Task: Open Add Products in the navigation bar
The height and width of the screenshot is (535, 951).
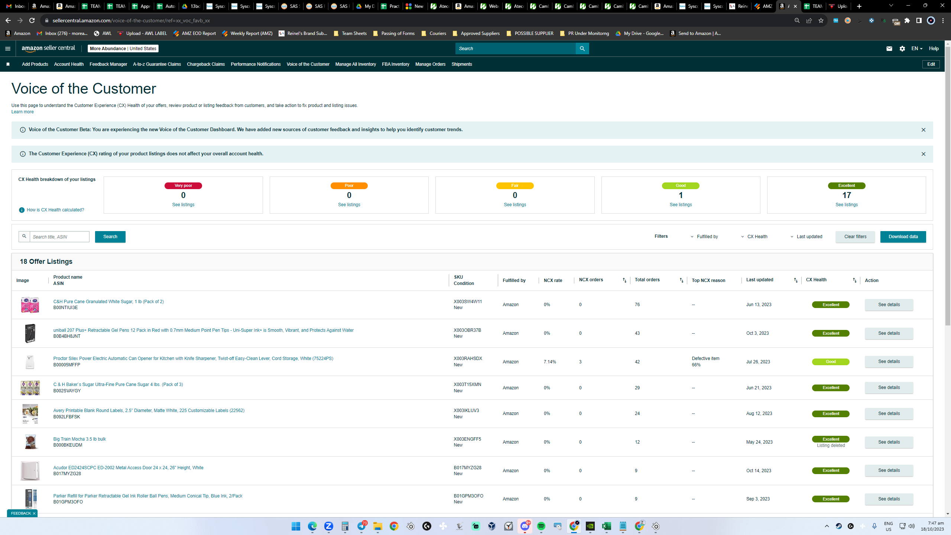Action: [35, 64]
